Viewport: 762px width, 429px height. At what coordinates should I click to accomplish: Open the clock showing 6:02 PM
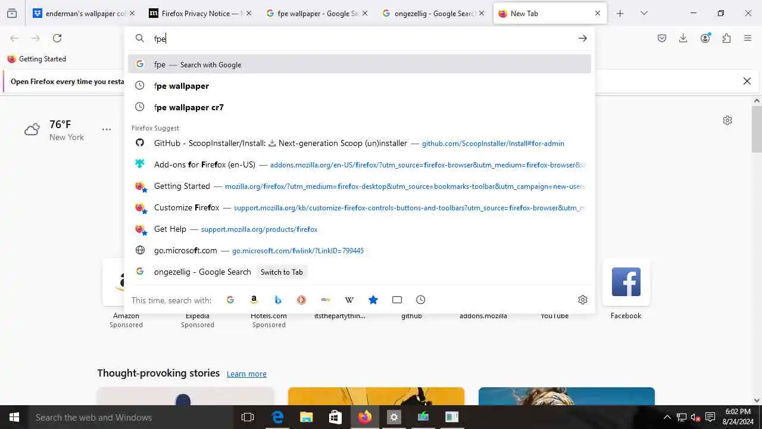pyautogui.click(x=738, y=416)
